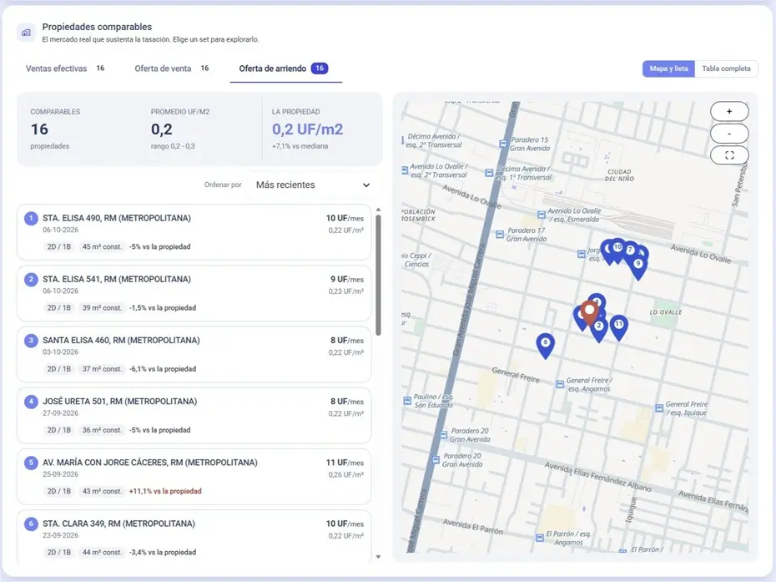Open listing JOSÉ URETA 501 card

(x=194, y=416)
